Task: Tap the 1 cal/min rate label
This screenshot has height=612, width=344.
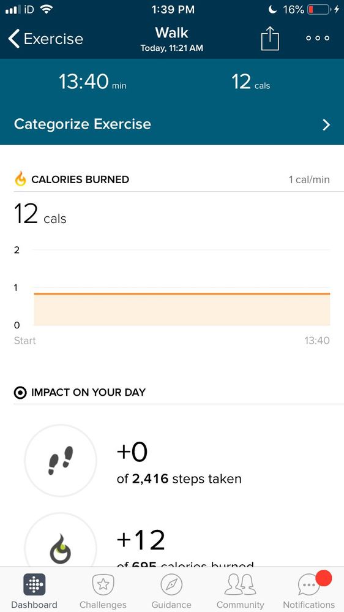Action: click(309, 179)
